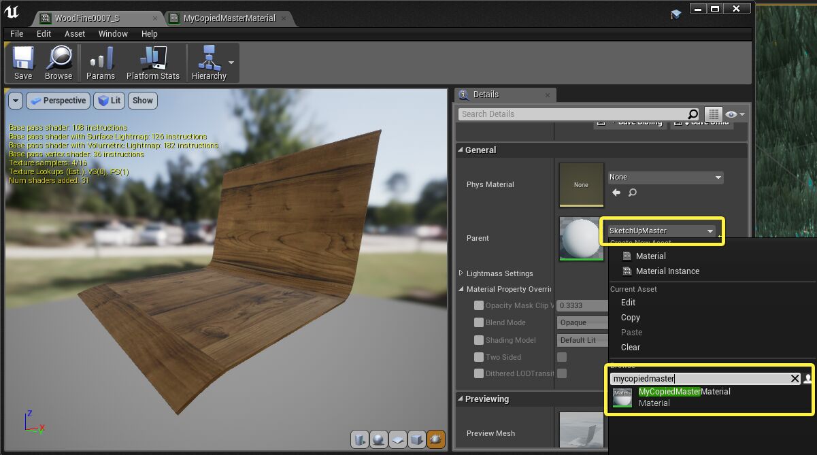
Task: Select the cylinder preview shape icon
Action: [360, 439]
